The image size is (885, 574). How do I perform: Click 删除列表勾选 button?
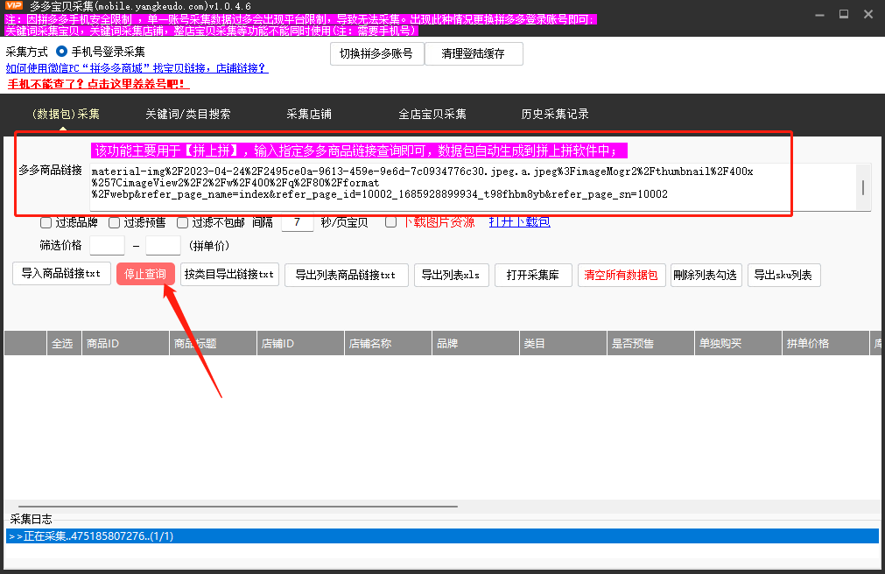tap(706, 275)
